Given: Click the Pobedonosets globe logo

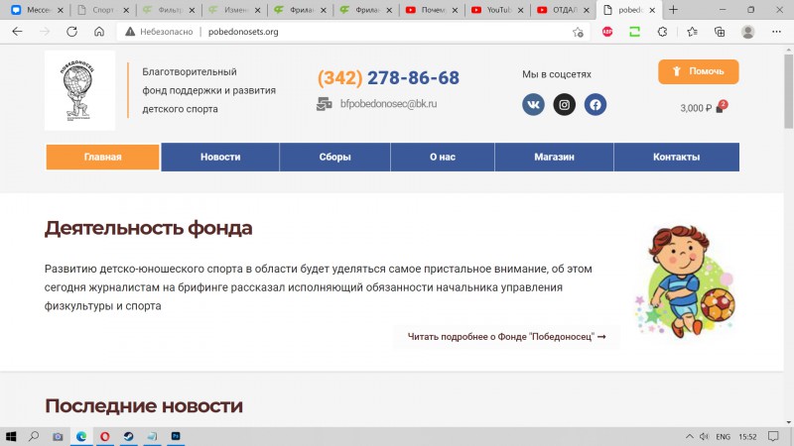Looking at the screenshot, I should click(x=79, y=90).
